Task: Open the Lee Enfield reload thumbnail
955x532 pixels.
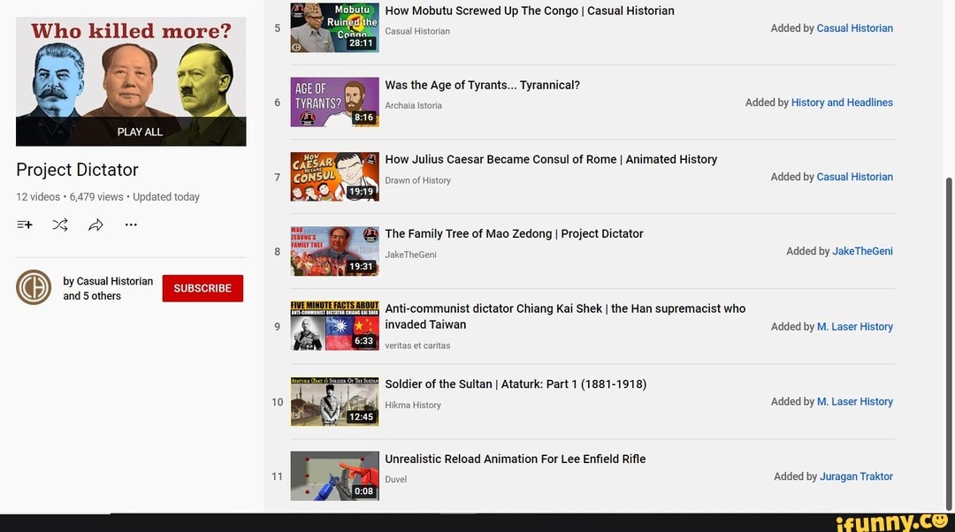Action: [x=334, y=476]
